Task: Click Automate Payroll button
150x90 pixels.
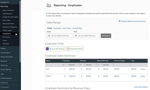Action: pyautogui.click(x=75, y=49)
